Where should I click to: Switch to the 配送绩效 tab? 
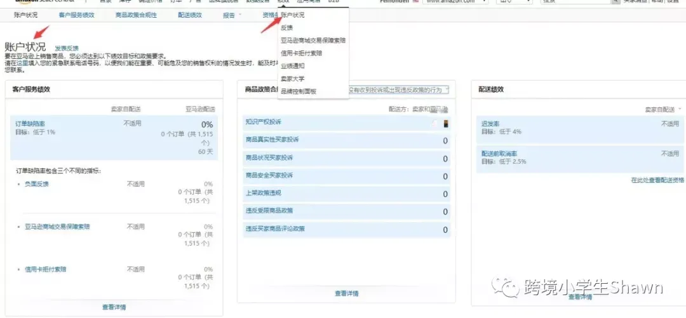click(190, 15)
